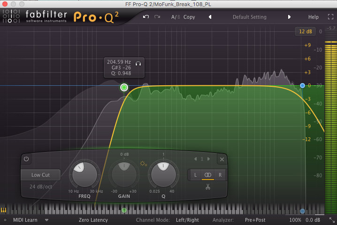Click the 0.0 dB output gain value
Viewport: 337px width, 225px height.
click(313, 220)
